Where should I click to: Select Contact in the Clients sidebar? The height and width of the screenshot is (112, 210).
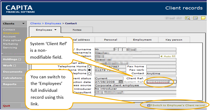[9, 30]
